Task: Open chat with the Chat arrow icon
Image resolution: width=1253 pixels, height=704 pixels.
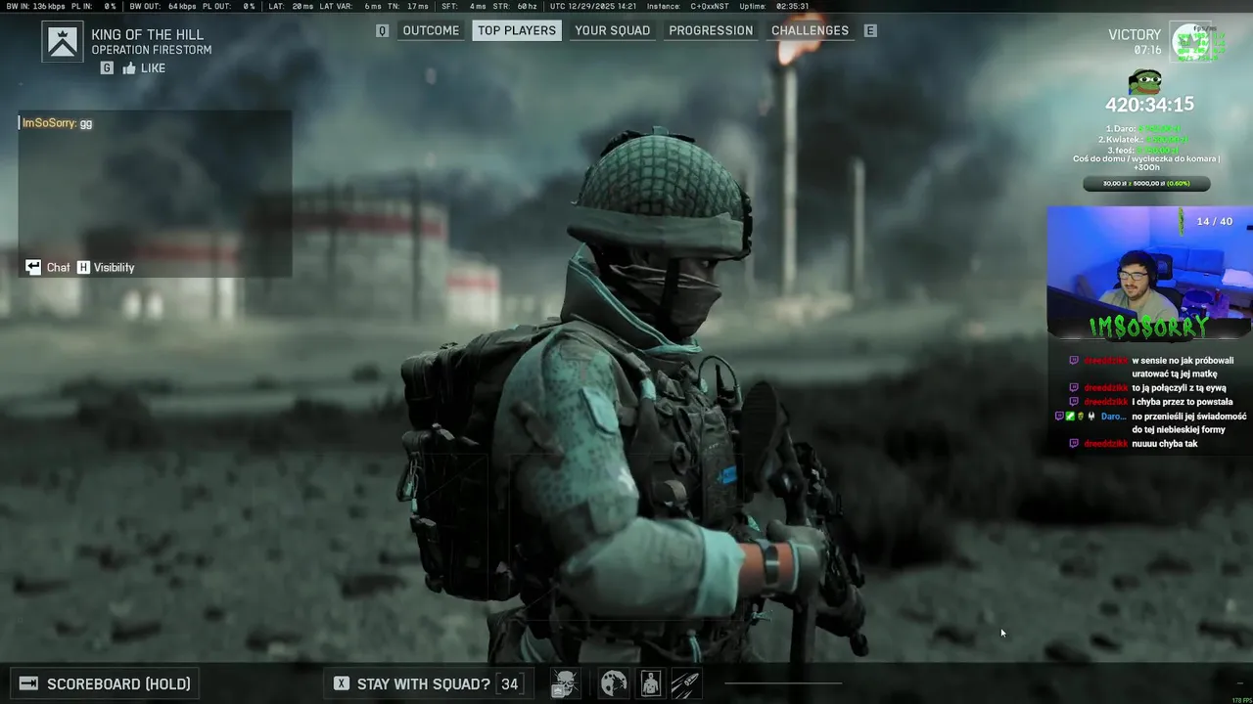Action: [33, 267]
